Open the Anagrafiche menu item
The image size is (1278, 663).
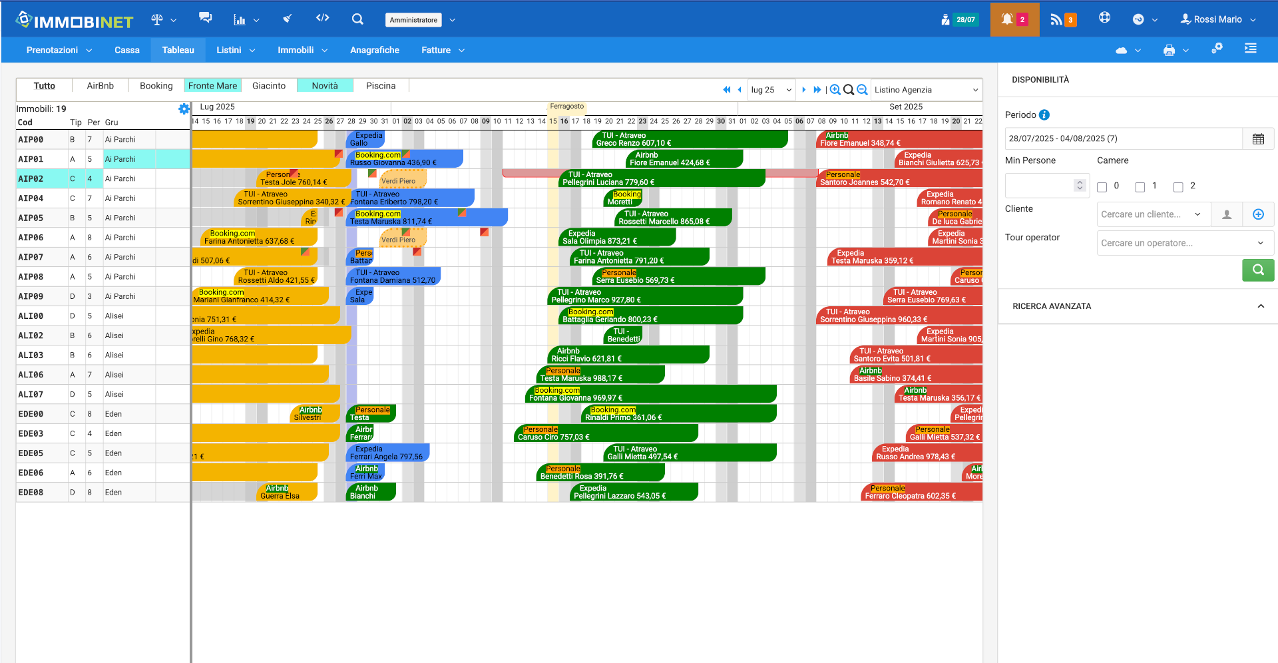click(x=375, y=50)
